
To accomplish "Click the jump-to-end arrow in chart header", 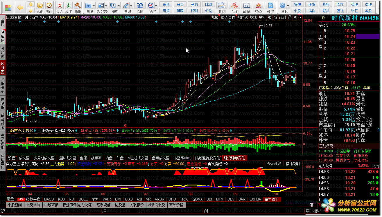I will 295,17.
